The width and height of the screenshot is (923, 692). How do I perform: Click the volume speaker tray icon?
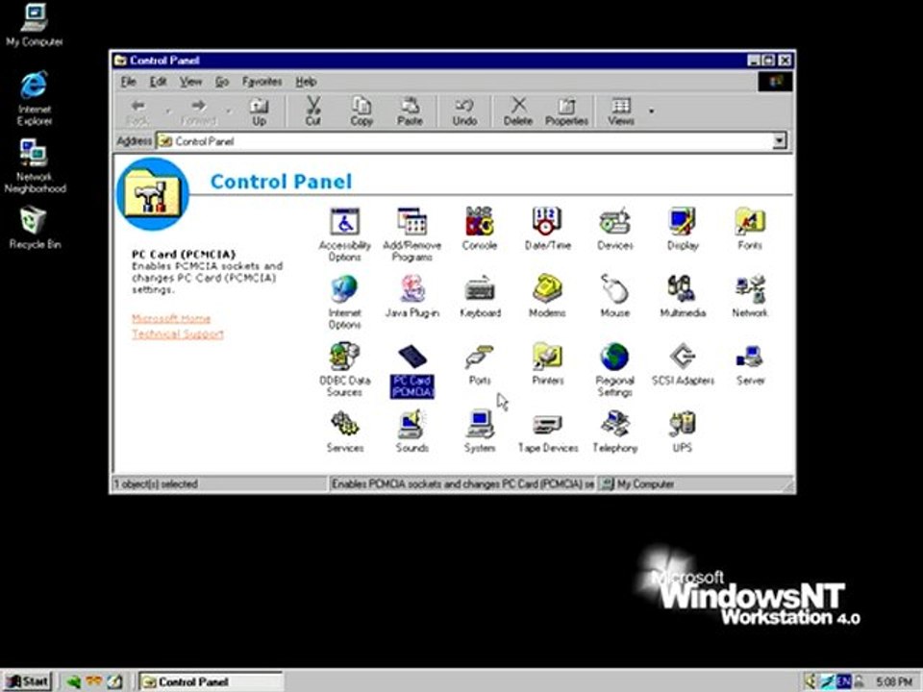click(811, 681)
